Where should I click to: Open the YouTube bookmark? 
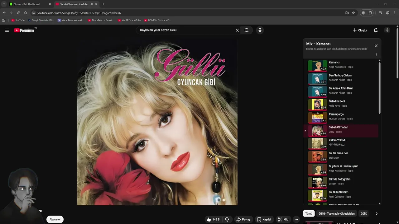(18, 20)
